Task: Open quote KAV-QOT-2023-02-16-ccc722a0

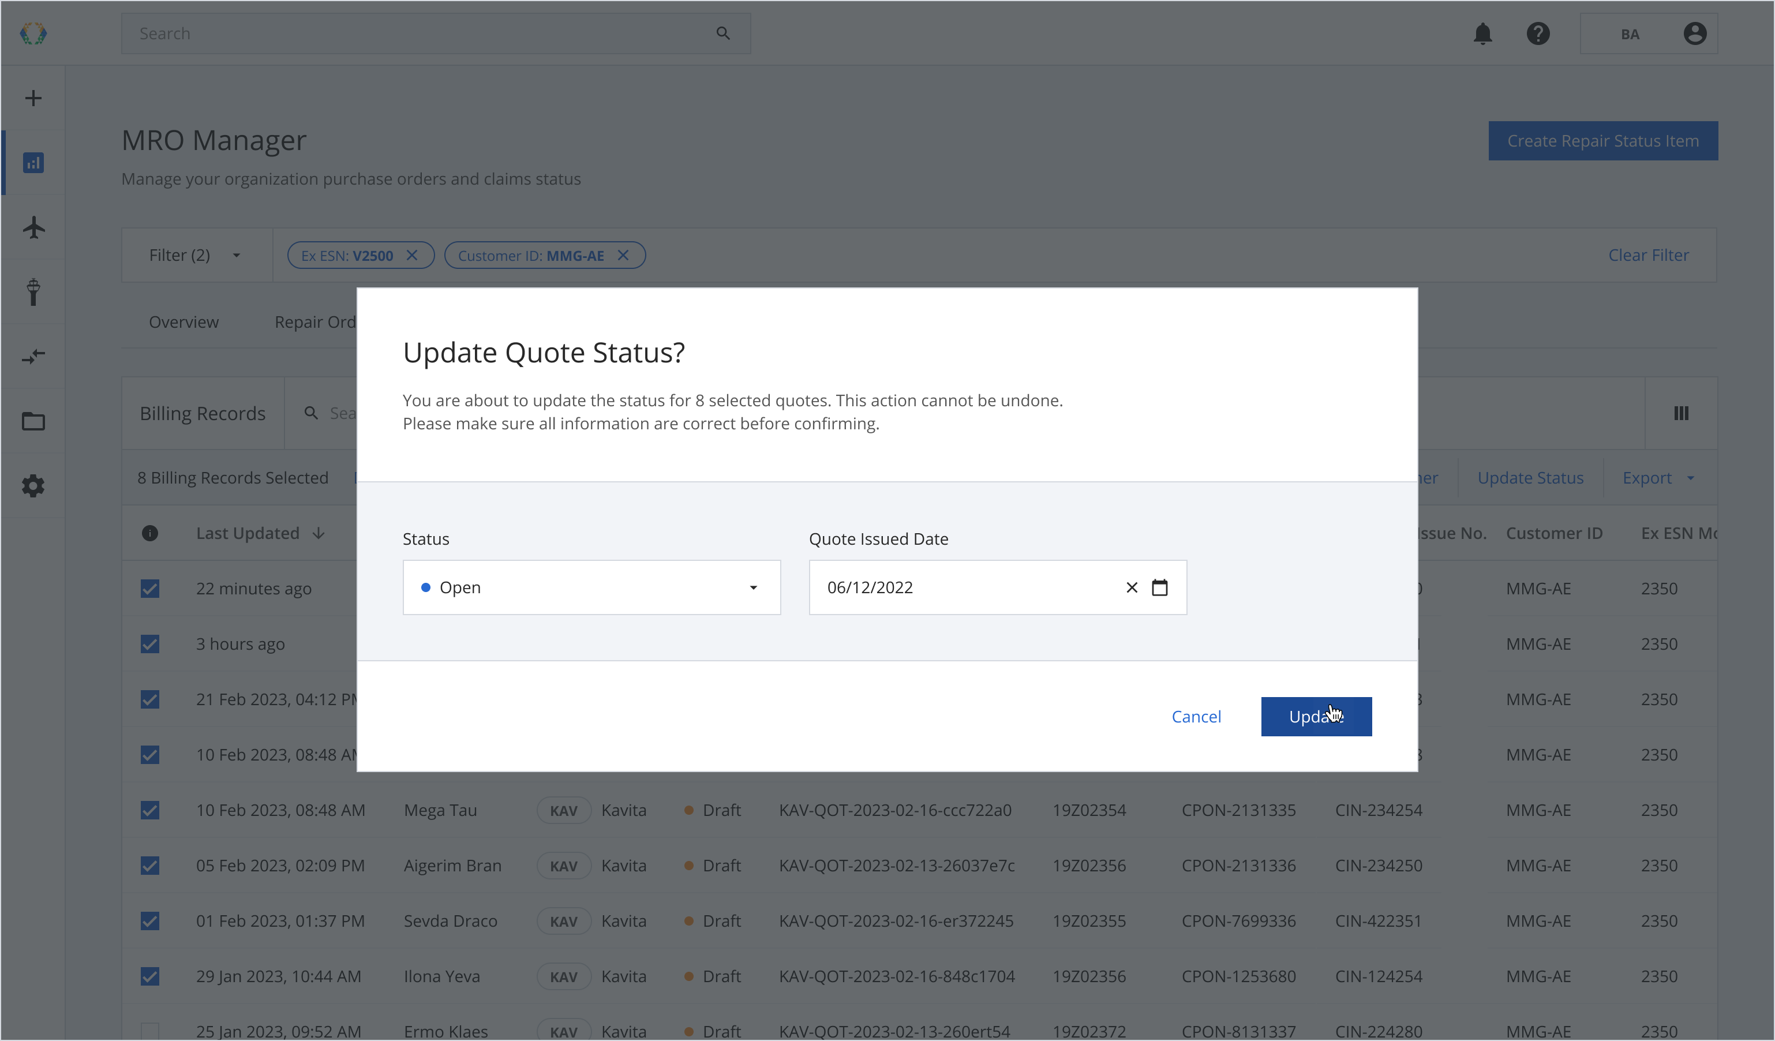Action: pyautogui.click(x=894, y=810)
